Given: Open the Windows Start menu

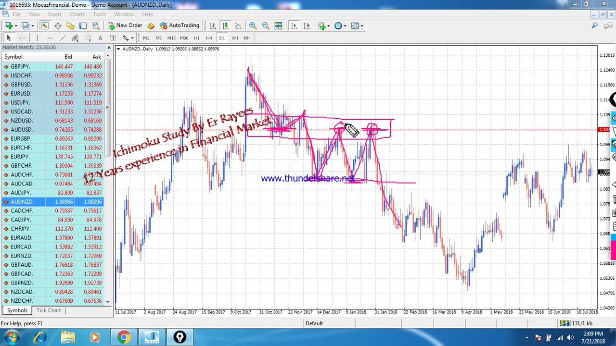Looking at the screenshot, I should pyautogui.click(x=11, y=338).
